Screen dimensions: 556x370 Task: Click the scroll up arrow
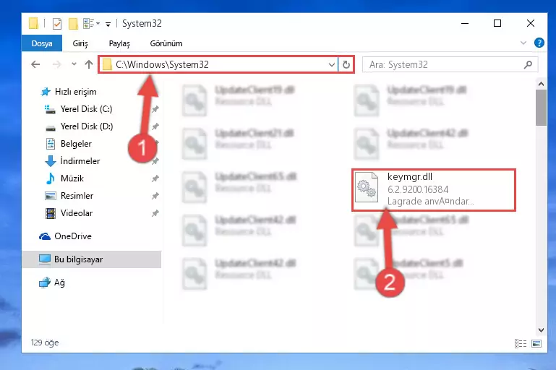(541, 84)
